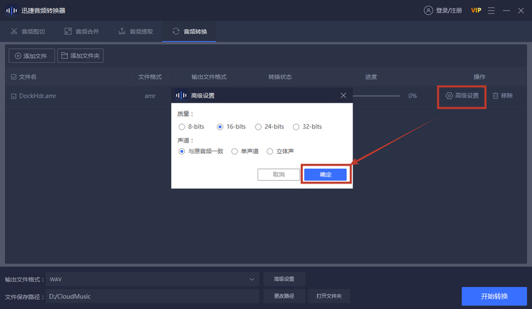The image size is (532, 309).
Task: Select the 24-bits quality option
Action: point(270,127)
